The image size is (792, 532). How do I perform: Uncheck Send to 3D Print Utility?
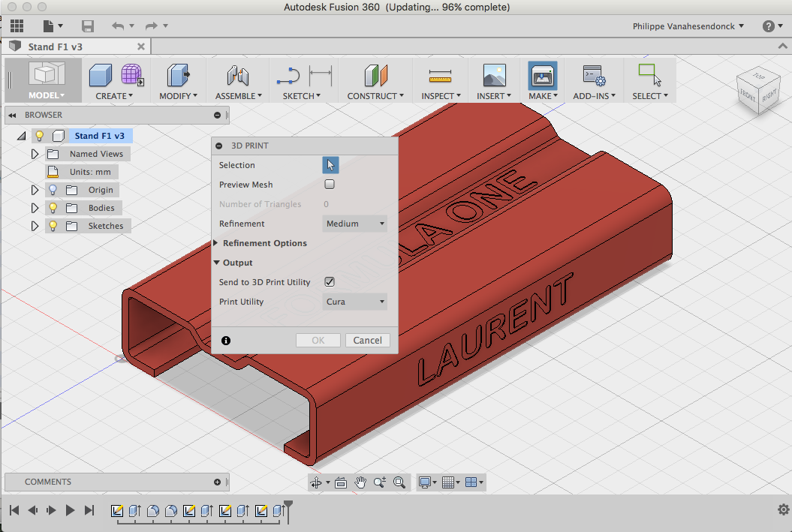tap(330, 282)
